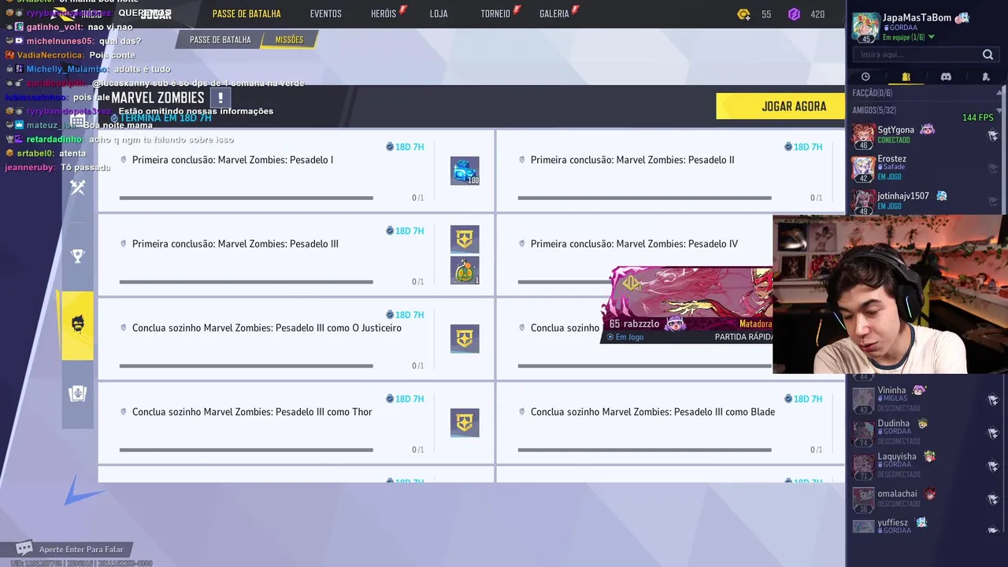Open the crossed swords missions category
1008x567 pixels.
click(77, 187)
